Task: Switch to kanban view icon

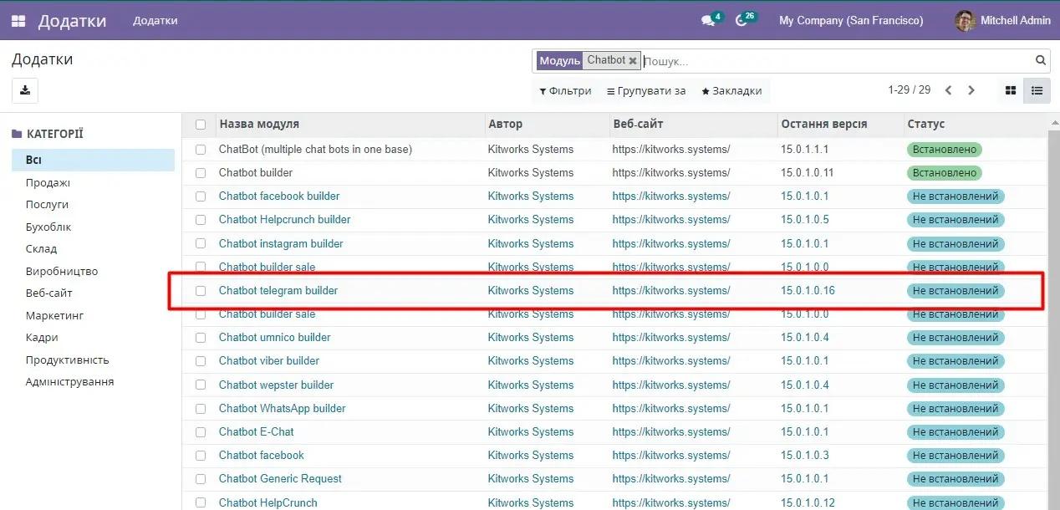Action: click(1010, 90)
